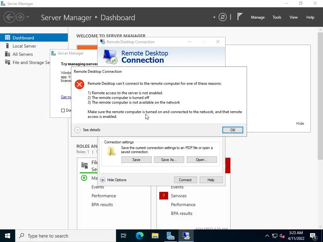Click Open... saved connection button

[x=202, y=159]
